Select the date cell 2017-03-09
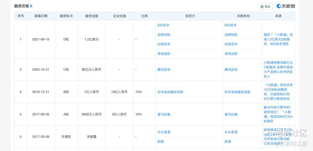 (41, 137)
